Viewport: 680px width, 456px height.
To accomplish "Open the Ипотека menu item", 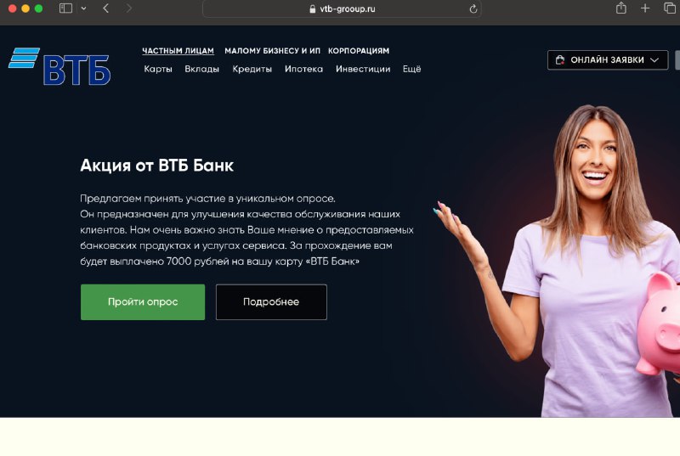I will click(303, 69).
